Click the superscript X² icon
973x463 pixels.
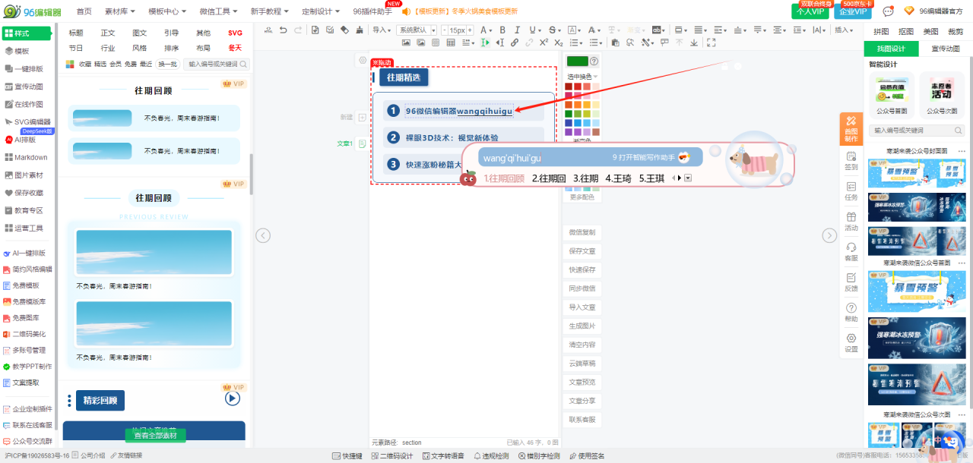(544, 43)
